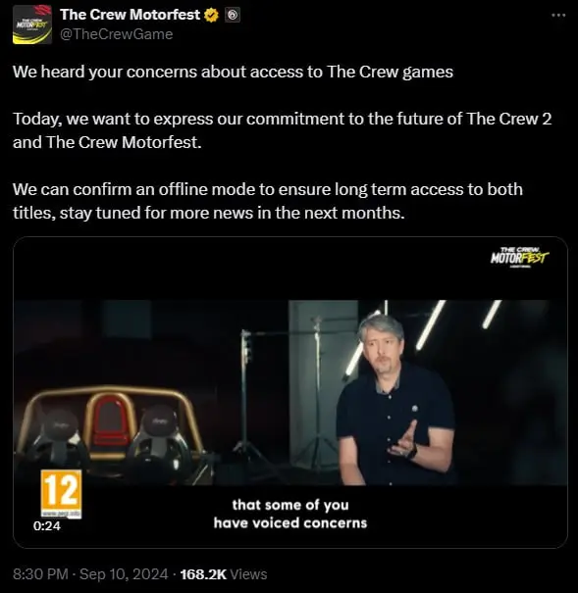578x593 pixels.
Task: Click the video subtitle 'have voiced concerns'
Action: (290, 523)
